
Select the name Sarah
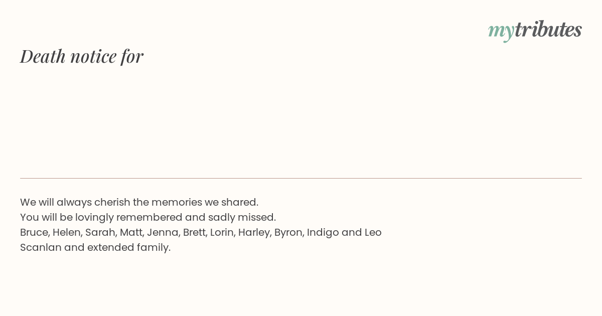(x=100, y=232)
